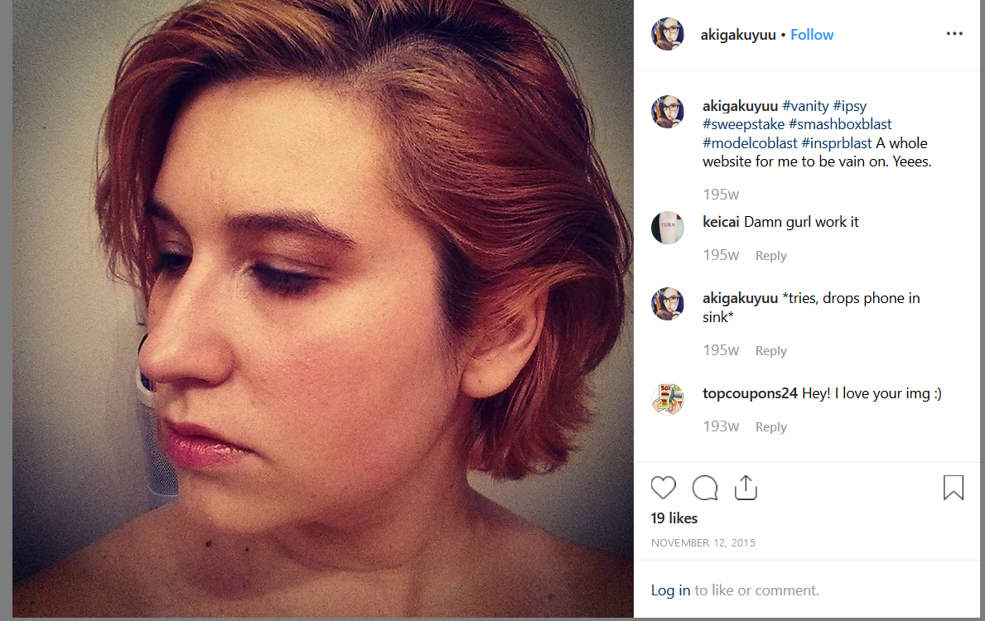This screenshot has height=621, width=985.
Task: Open the #modelcoblast hashtag
Action: pyautogui.click(x=750, y=143)
